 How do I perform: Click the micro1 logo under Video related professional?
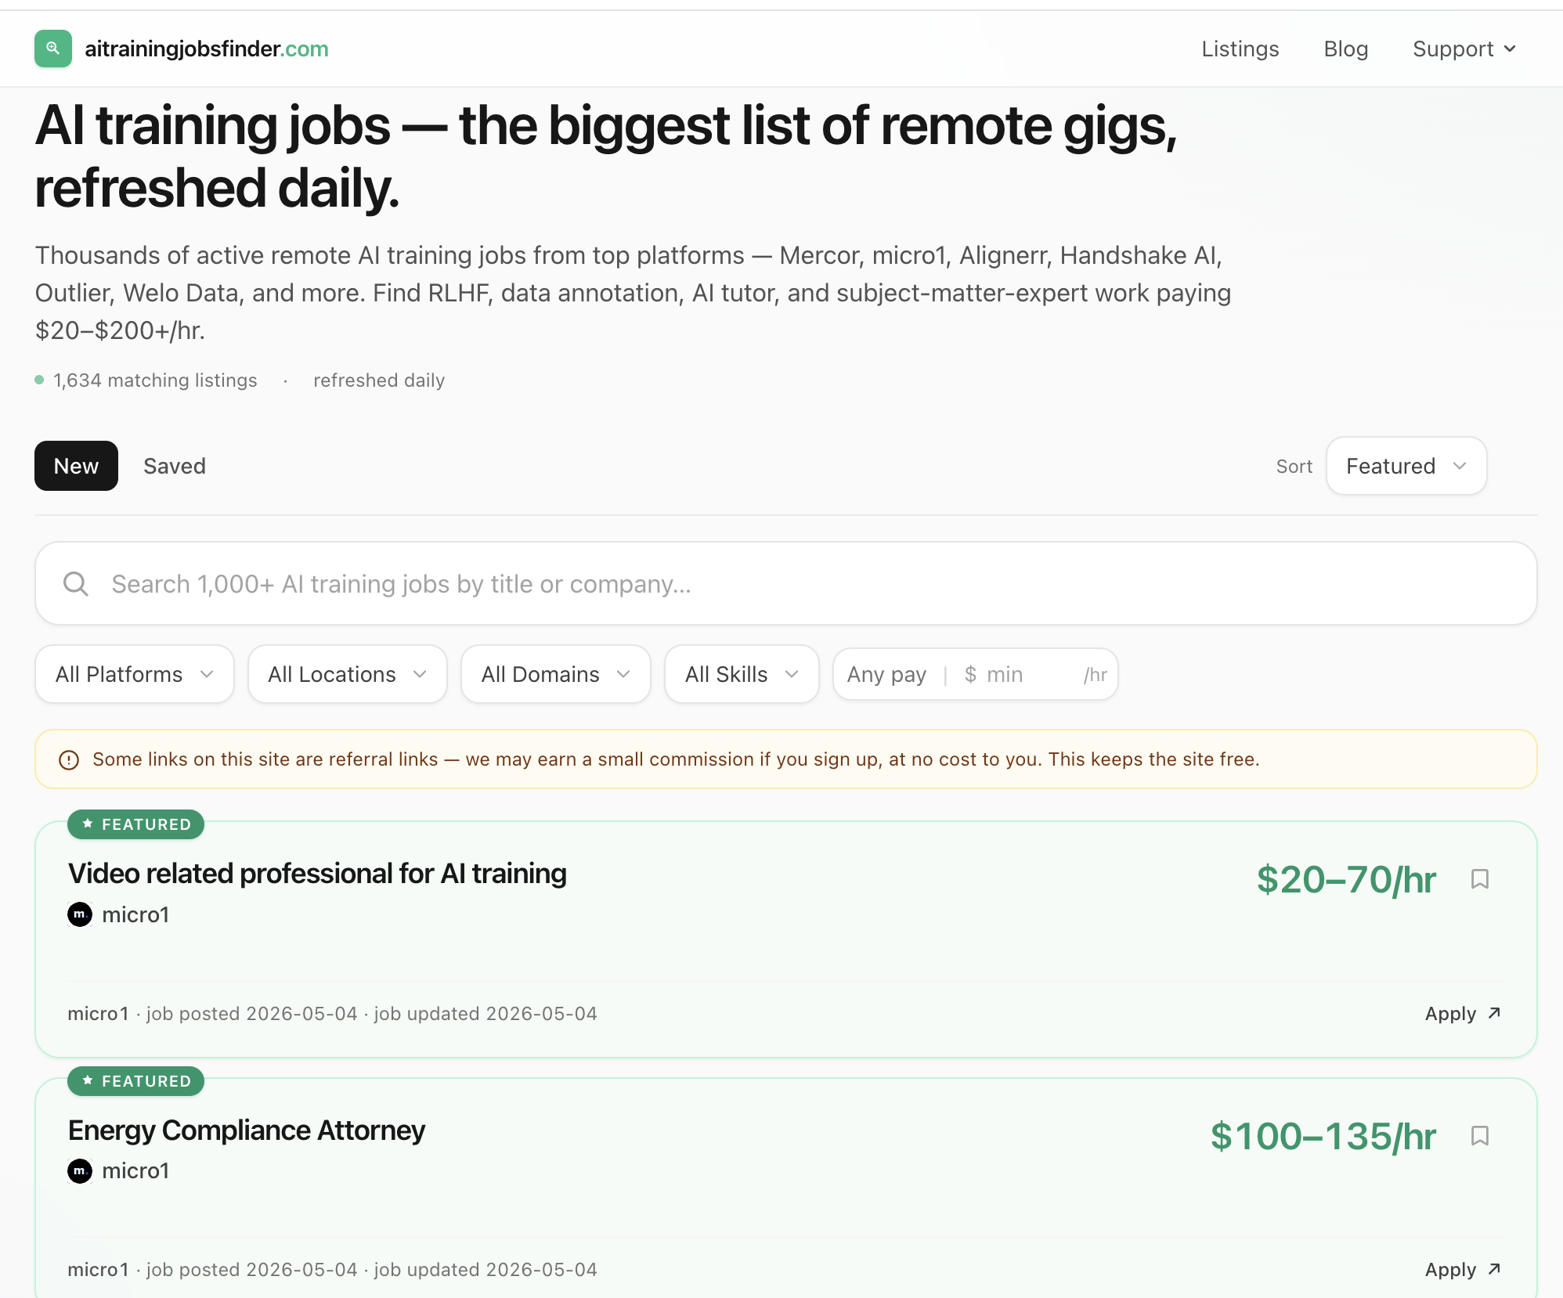[80, 914]
